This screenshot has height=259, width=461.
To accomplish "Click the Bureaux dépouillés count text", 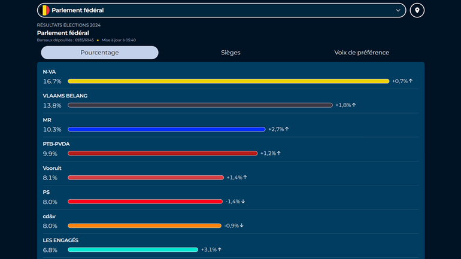I will tap(65, 40).
